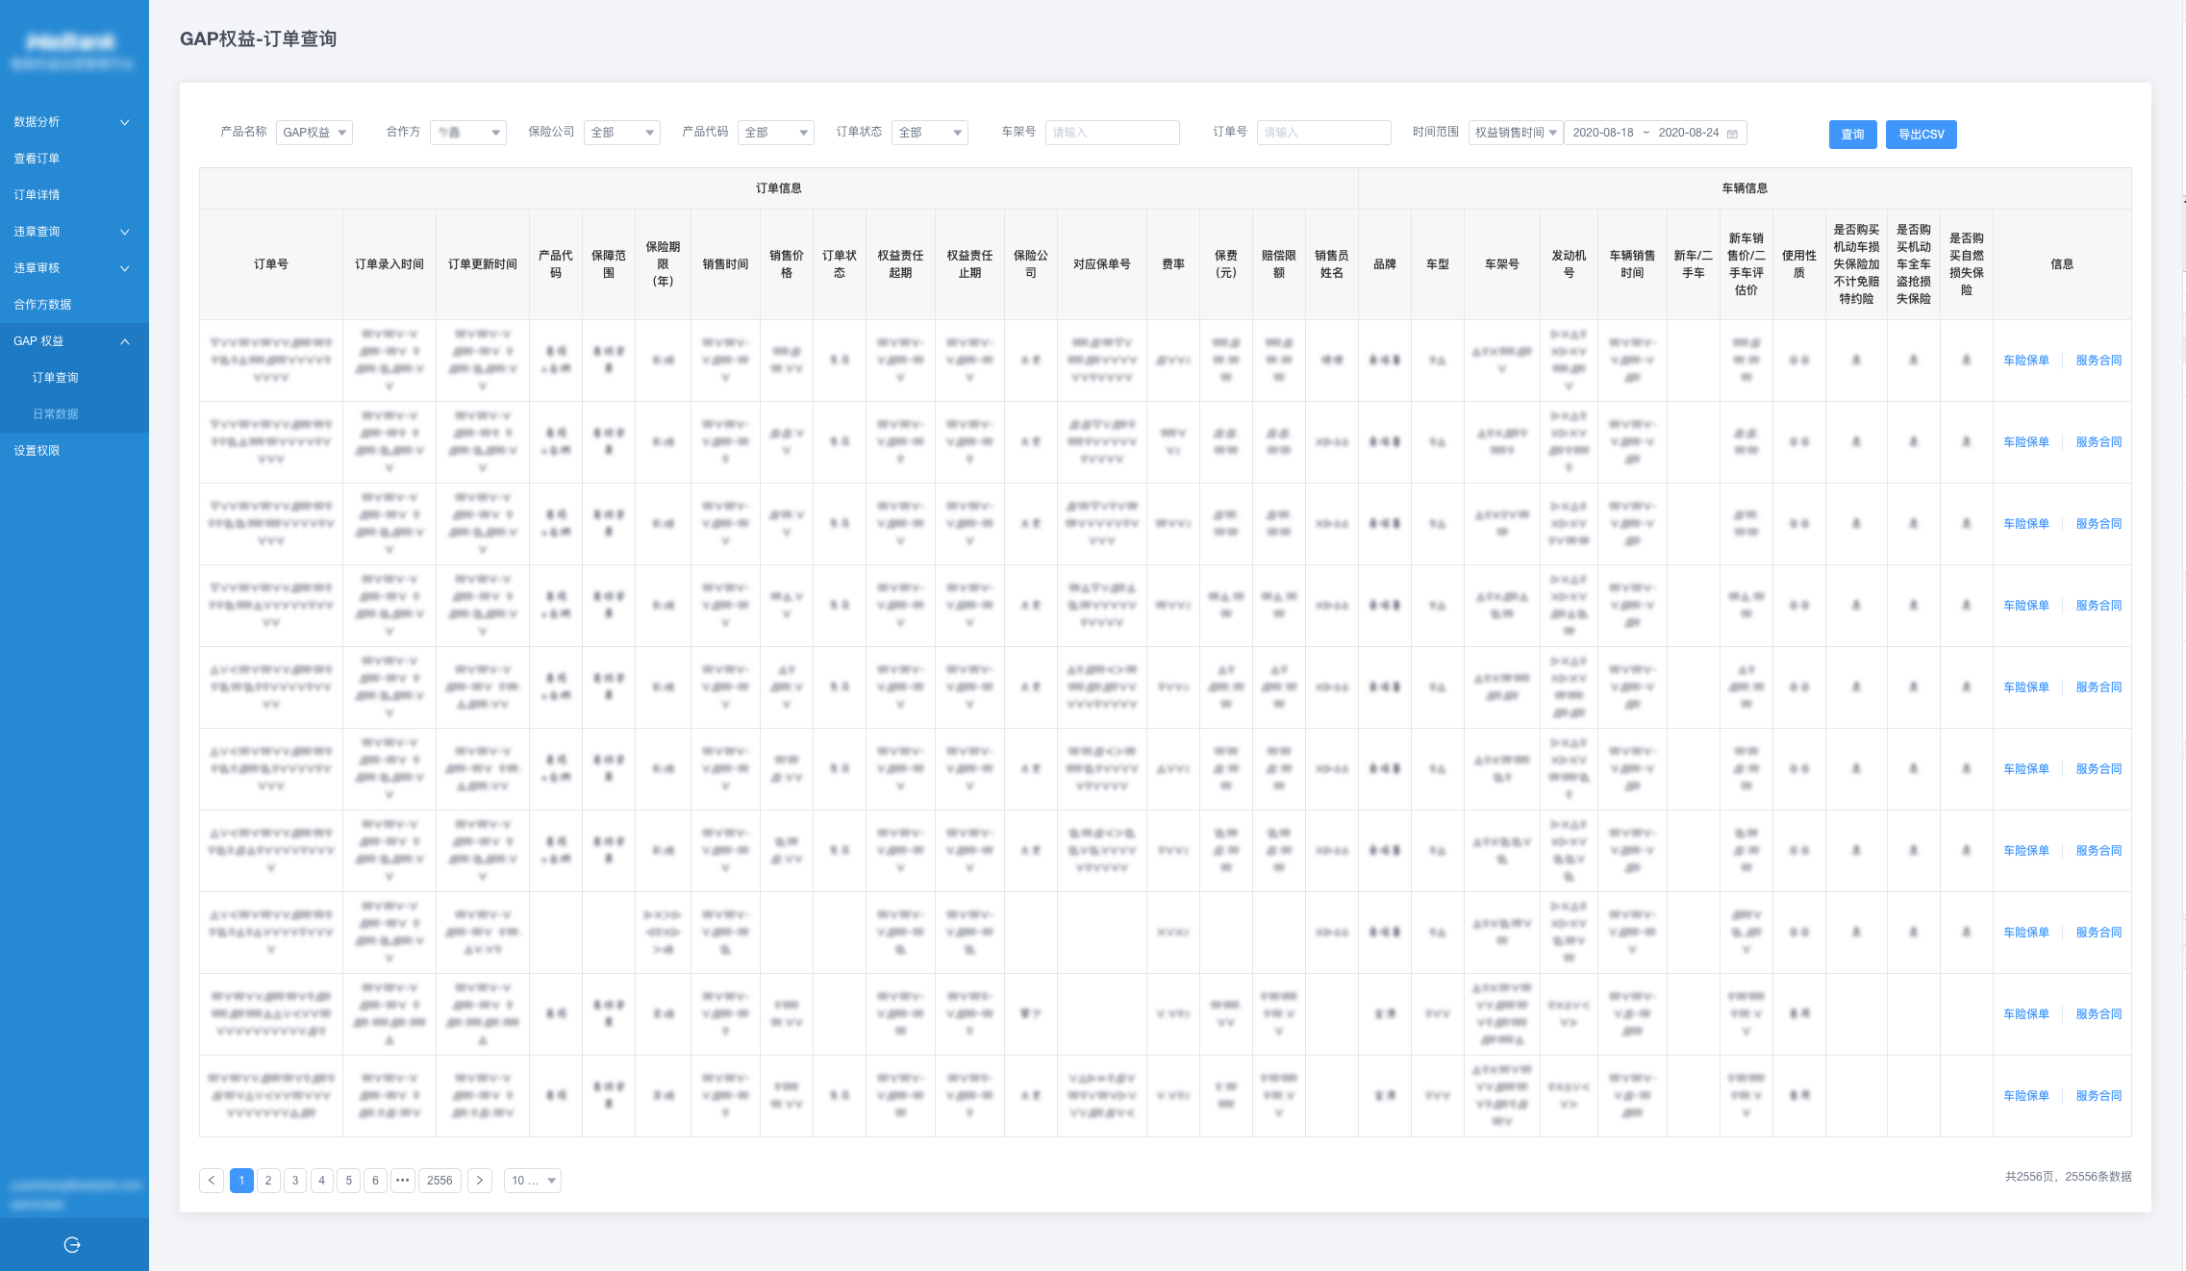Open 合作方数据 sidebar item
Screen dimensions: 2186x1271
click(42, 305)
